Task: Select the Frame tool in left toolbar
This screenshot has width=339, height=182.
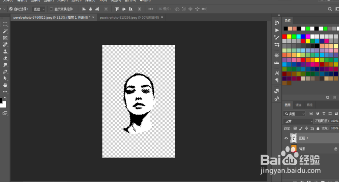Action: (x=5, y=38)
